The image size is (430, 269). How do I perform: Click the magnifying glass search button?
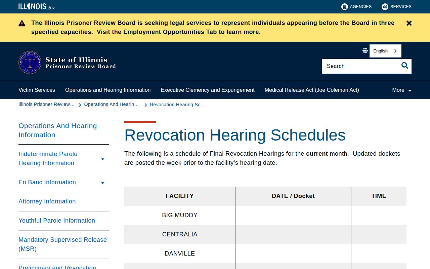pos(405,66)
